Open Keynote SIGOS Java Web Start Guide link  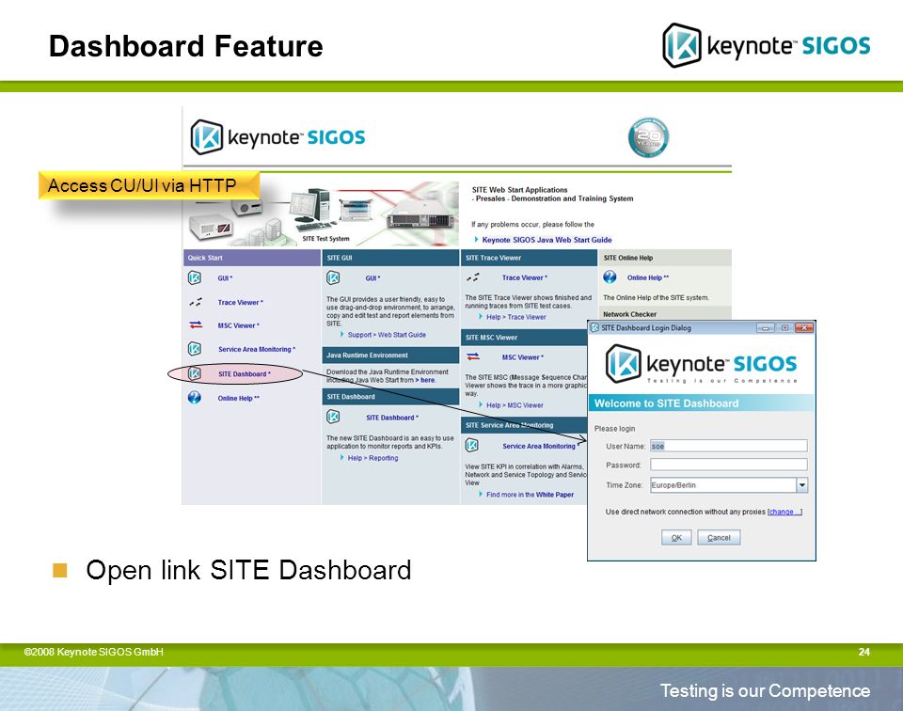pos(547,240)
